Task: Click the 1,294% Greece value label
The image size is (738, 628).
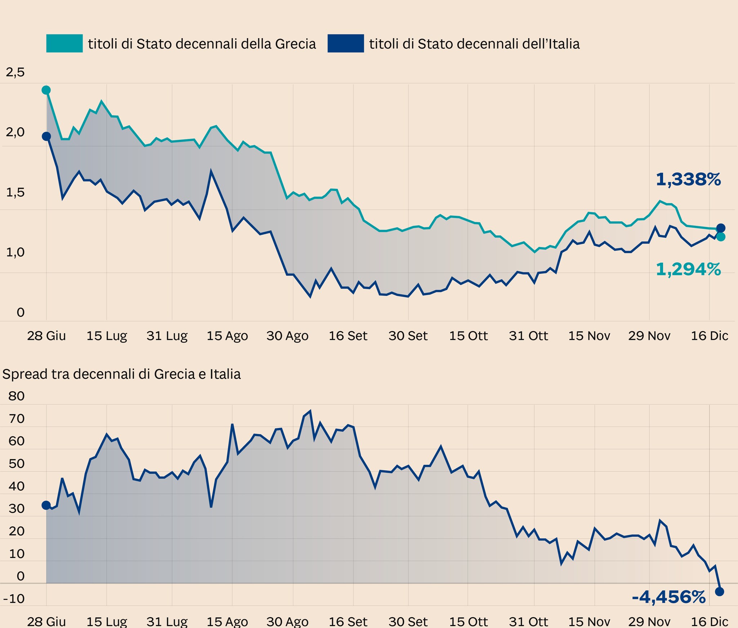Action: (x=688, y=269)
